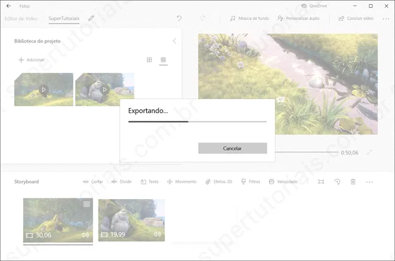Play the rabbit library clip thumbnail

[105, 89]
